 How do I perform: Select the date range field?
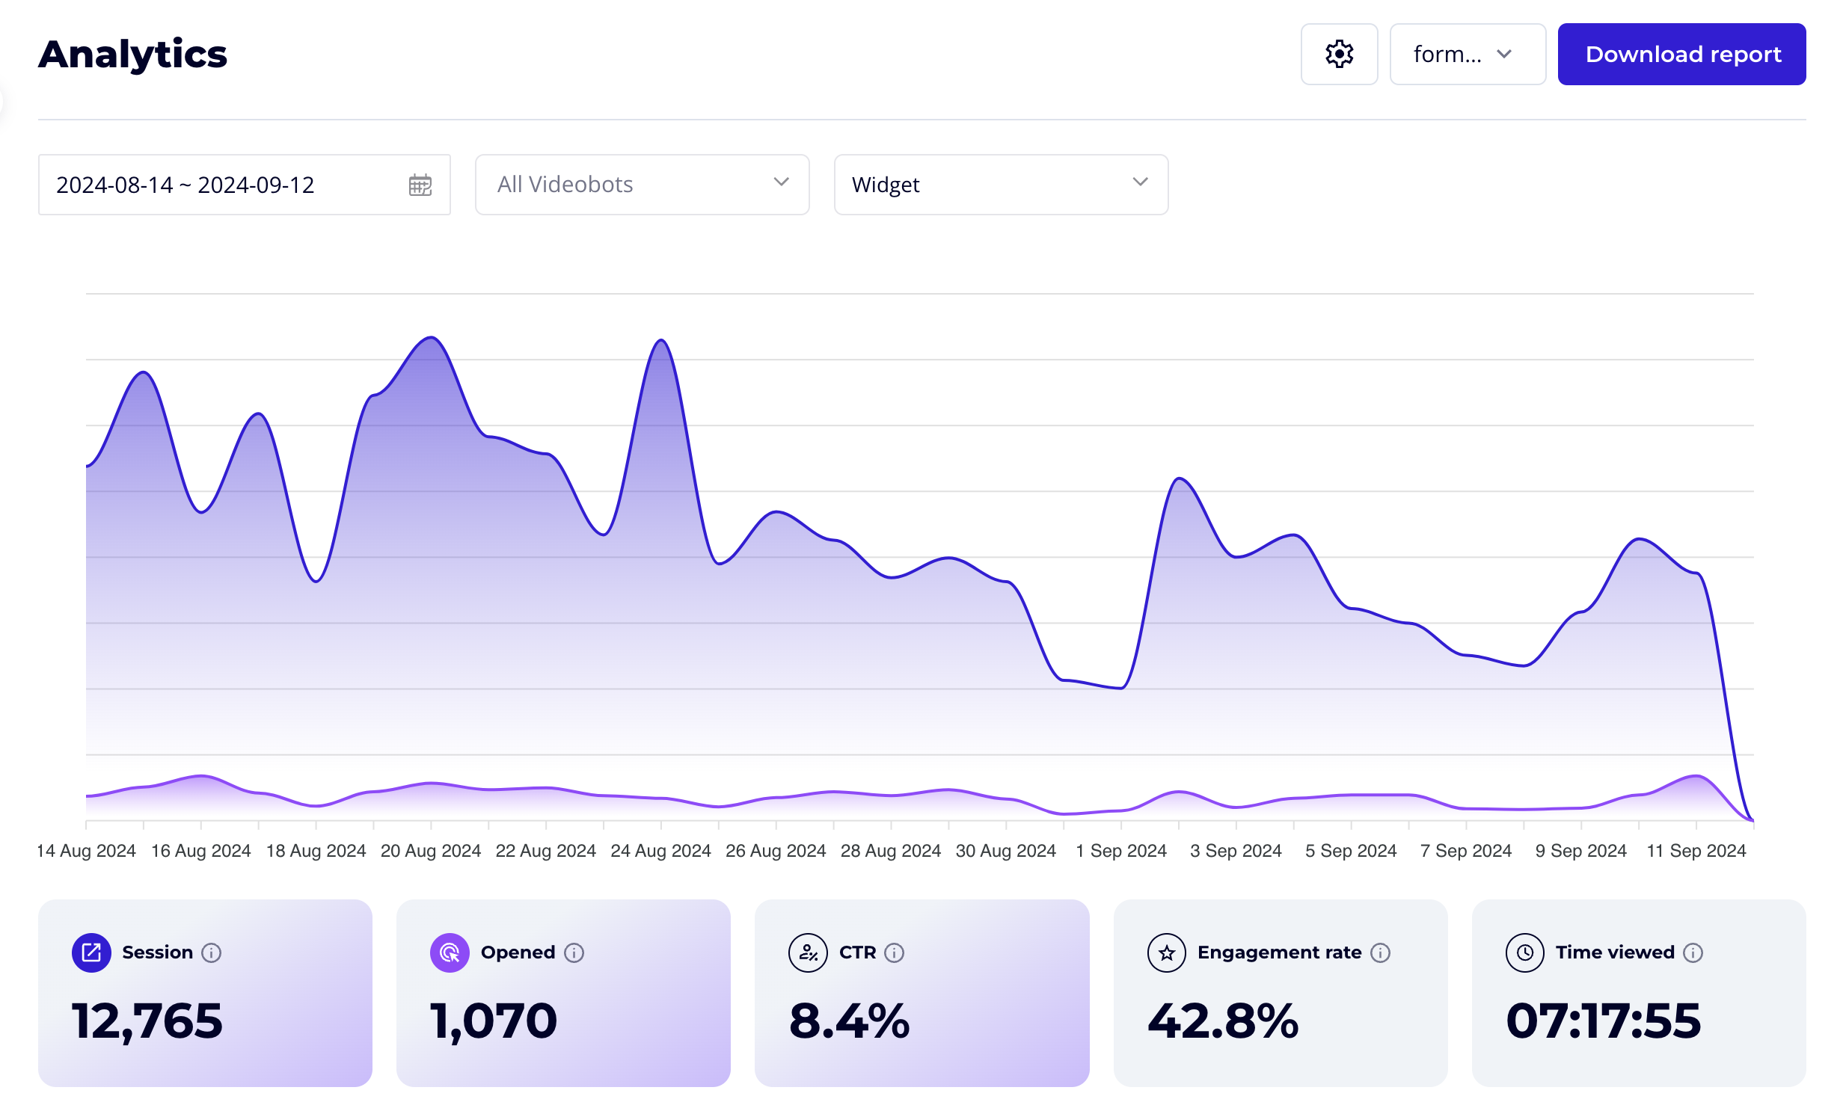185,184
